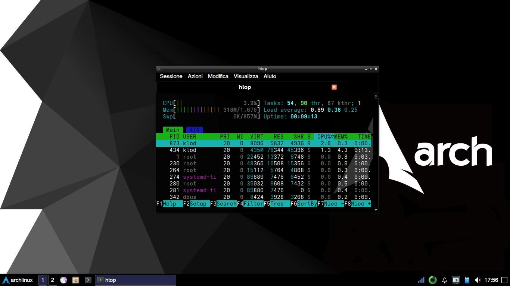Click F2 Setup in htop footer
This screenshot has width=510, height=286.
tap(196, 204)
